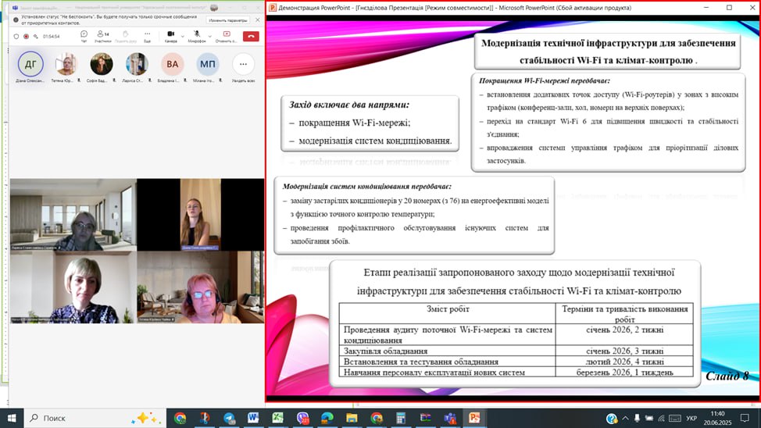761x428 pixels.
Task: Click 'Изменить параметры' button in notification
Action: (227, 20)
